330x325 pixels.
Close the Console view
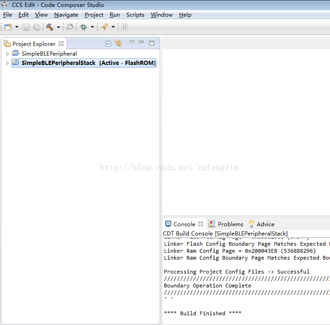pyautogui.click(x=201, y=224)
